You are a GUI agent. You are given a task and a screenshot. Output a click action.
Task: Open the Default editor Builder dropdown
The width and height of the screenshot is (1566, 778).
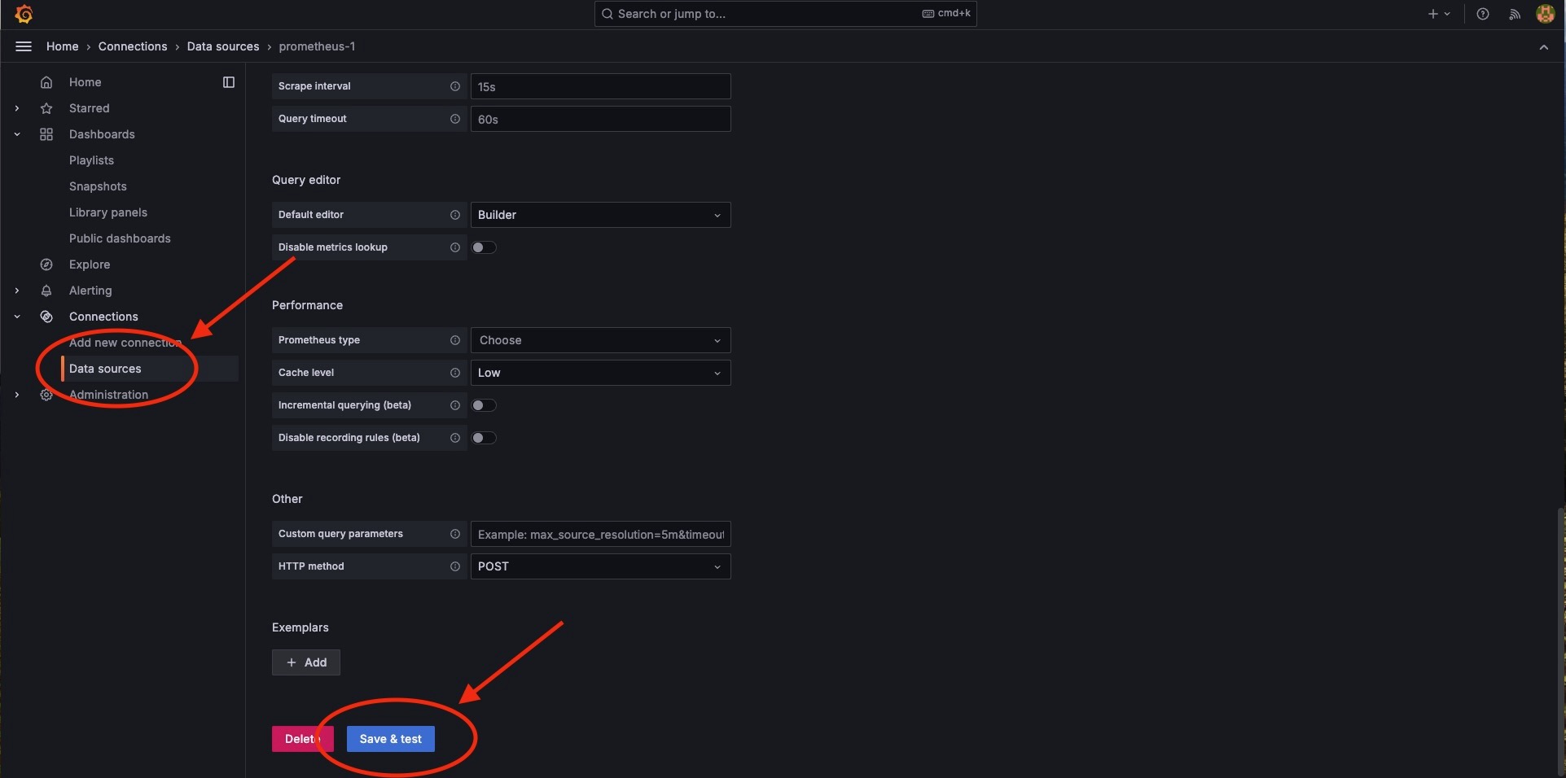[x=600, y=215]
